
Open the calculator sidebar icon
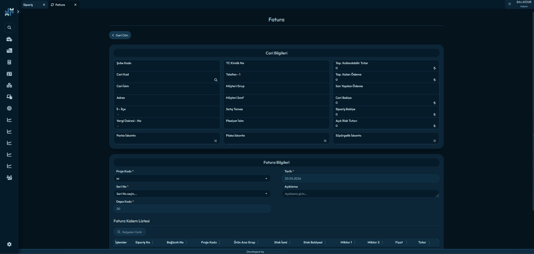(9, 62)
